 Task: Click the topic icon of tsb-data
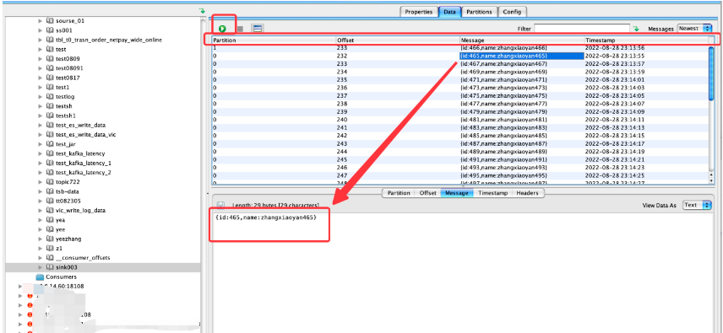click(51, 191)
